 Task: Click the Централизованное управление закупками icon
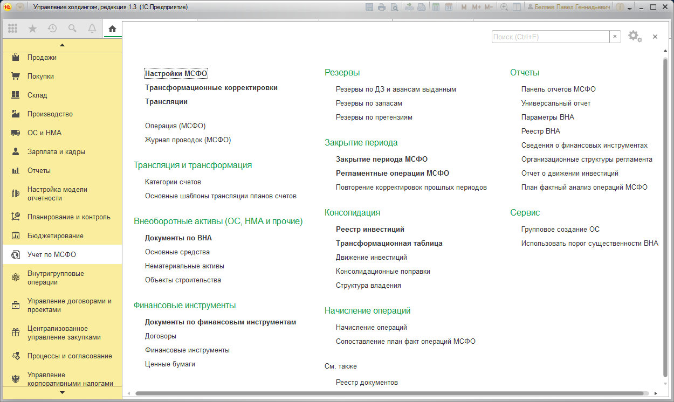(16, 333)
